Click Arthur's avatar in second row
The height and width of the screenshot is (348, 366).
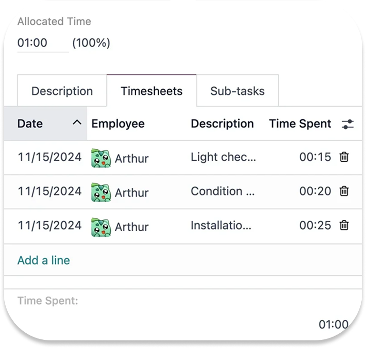[101, 192]
